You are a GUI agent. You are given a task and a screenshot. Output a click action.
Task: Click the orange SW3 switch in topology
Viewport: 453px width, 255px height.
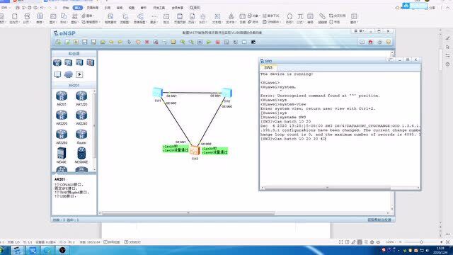(x=195, y=150)
